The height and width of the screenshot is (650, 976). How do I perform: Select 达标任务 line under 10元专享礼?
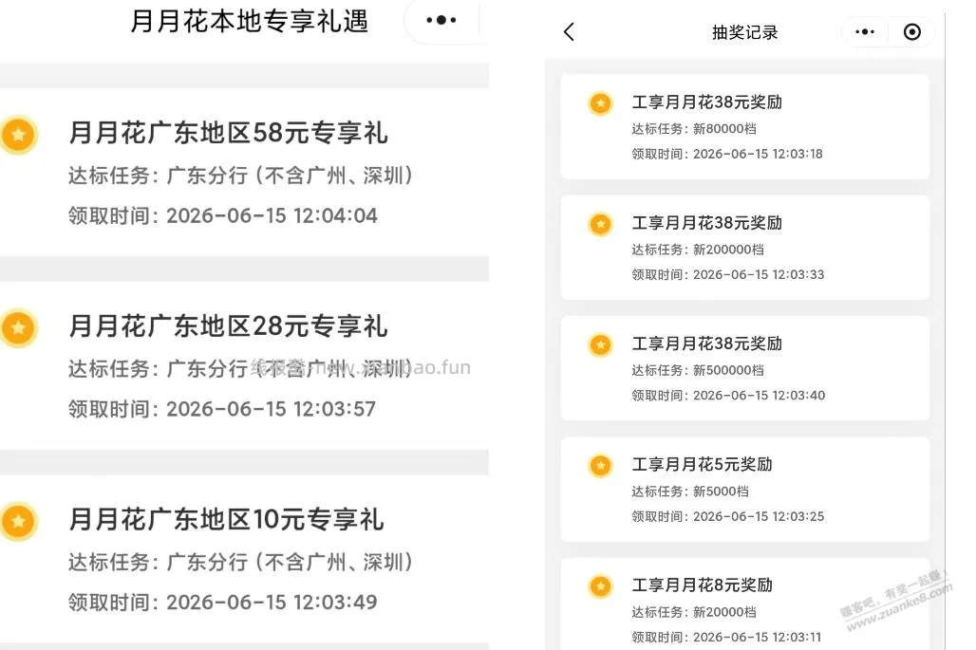point(241,563)
